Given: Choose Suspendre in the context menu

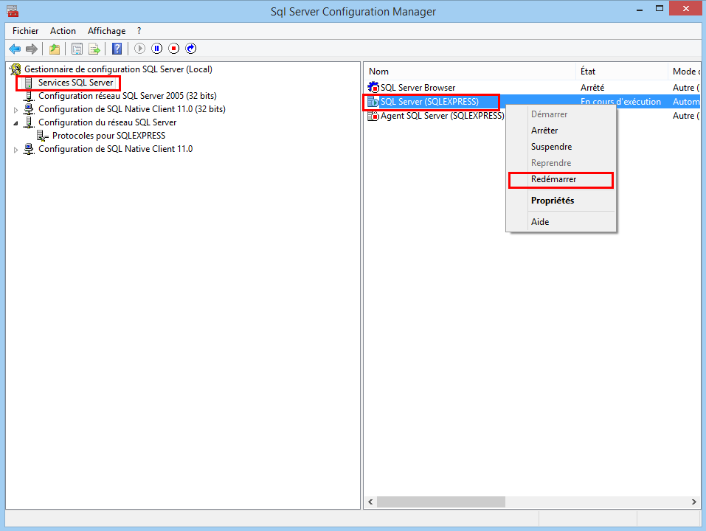Looking at the screenshot, I should 561,147.
